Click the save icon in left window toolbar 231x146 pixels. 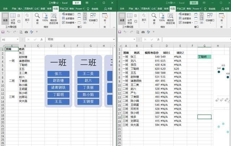coord(3,32)
